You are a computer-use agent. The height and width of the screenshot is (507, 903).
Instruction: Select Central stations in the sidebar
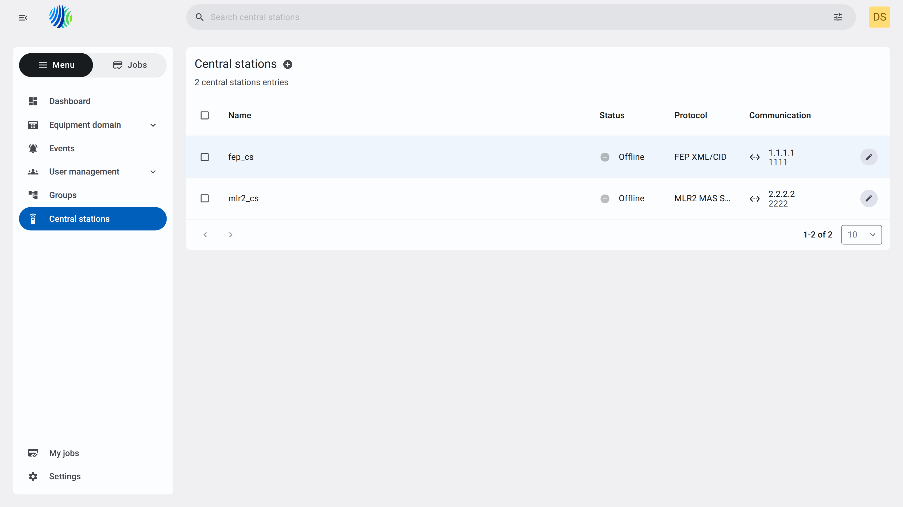click(x=93, y=219)
